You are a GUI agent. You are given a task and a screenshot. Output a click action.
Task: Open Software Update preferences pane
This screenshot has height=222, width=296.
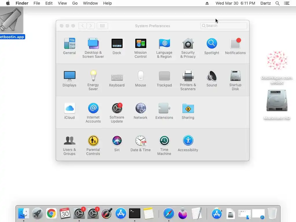click(117, 113)
